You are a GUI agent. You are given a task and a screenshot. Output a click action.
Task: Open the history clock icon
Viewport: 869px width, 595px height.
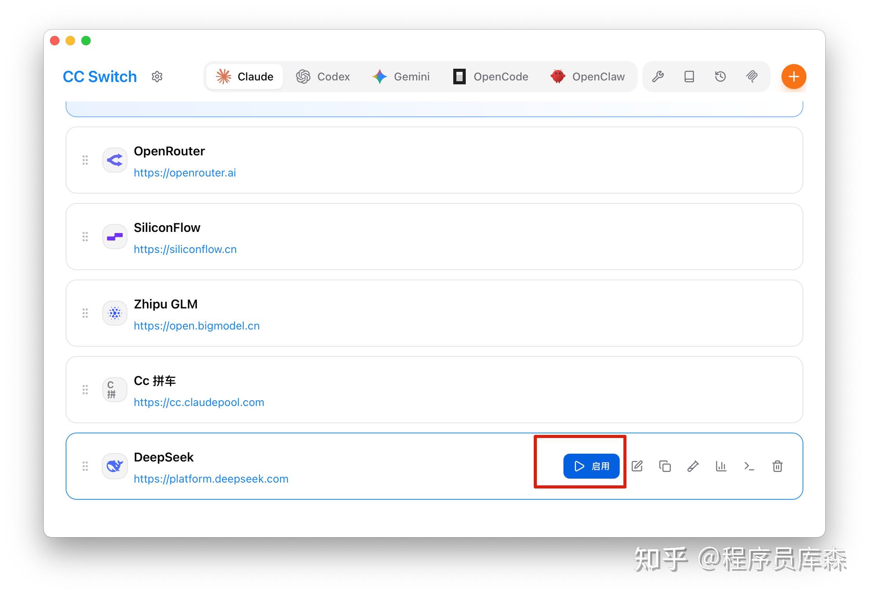(x=721, y=77)
